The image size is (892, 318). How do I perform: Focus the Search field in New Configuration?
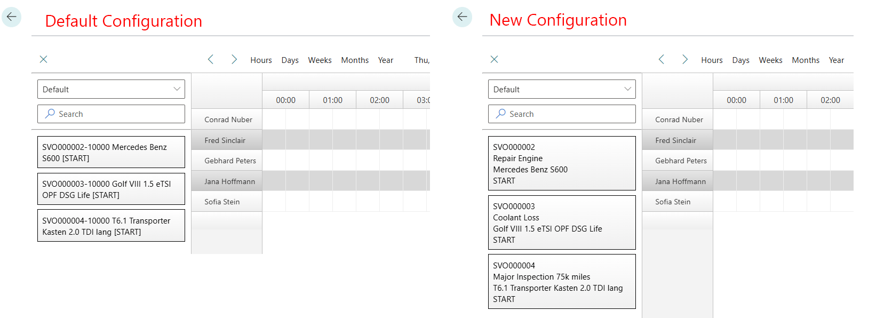point(562,114)
